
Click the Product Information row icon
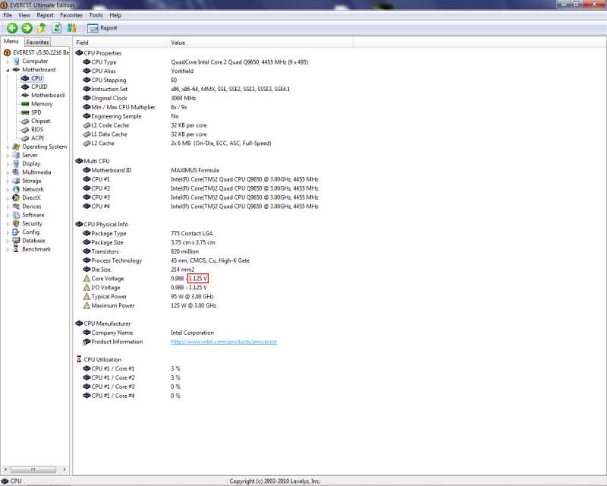(x=86, y=342)
